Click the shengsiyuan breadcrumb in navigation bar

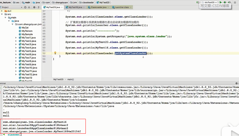tap(60, 2)
